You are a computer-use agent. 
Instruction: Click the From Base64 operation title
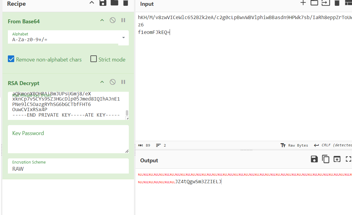point(24,21)
